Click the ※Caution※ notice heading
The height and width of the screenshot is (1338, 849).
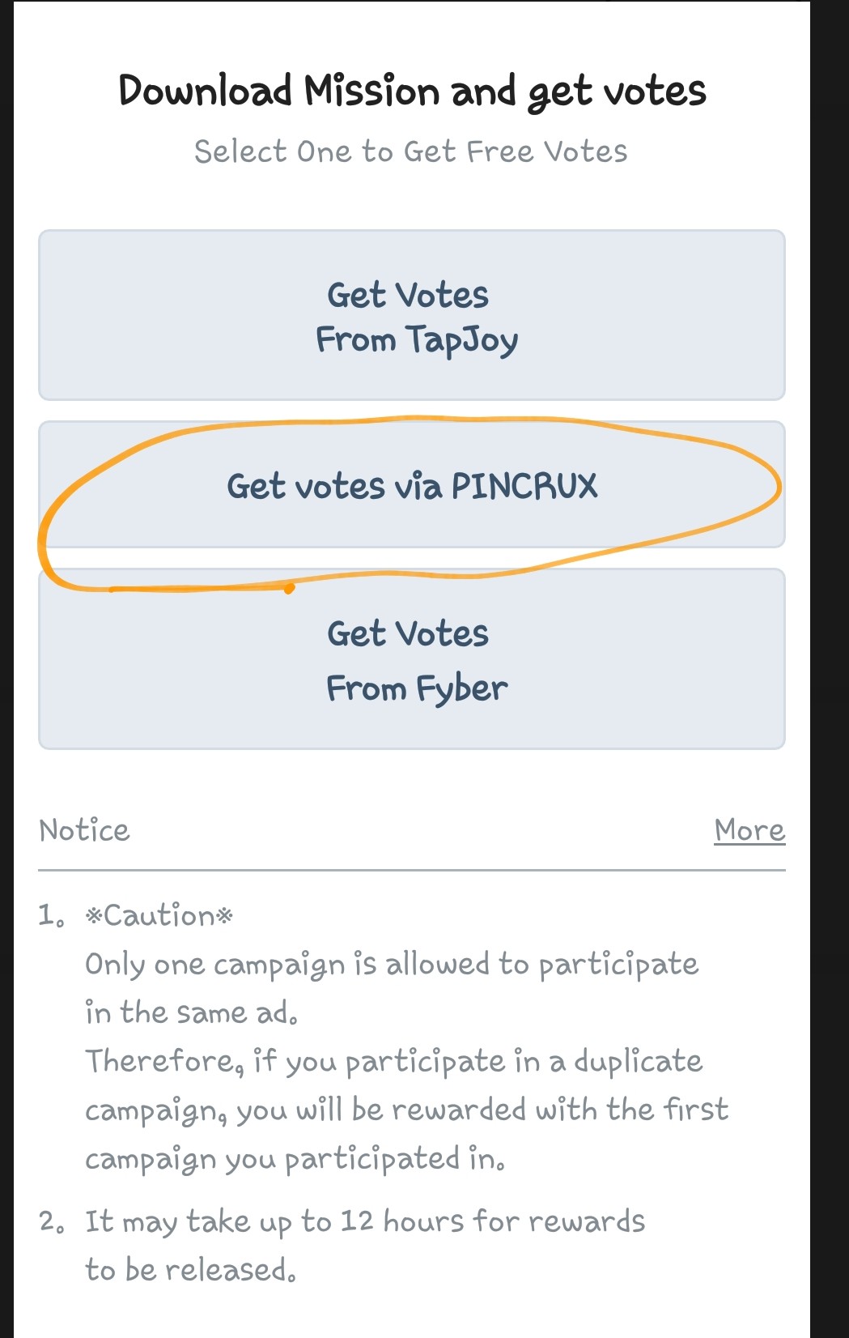tap(159, 916)
